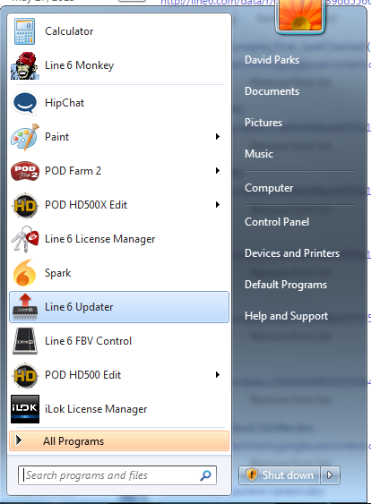The width and height of the screenshot is (371, 504).
Task: Select the Paint label
Action: pos(56,137)
